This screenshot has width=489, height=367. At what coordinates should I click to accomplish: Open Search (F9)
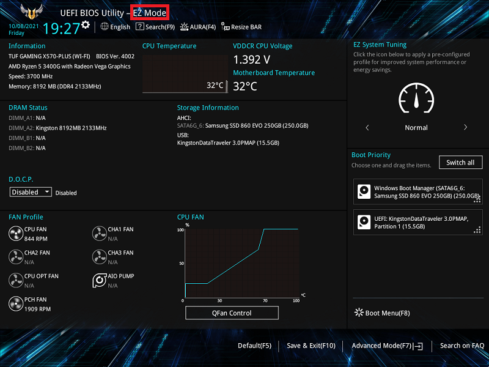click(x=155, y=27)
